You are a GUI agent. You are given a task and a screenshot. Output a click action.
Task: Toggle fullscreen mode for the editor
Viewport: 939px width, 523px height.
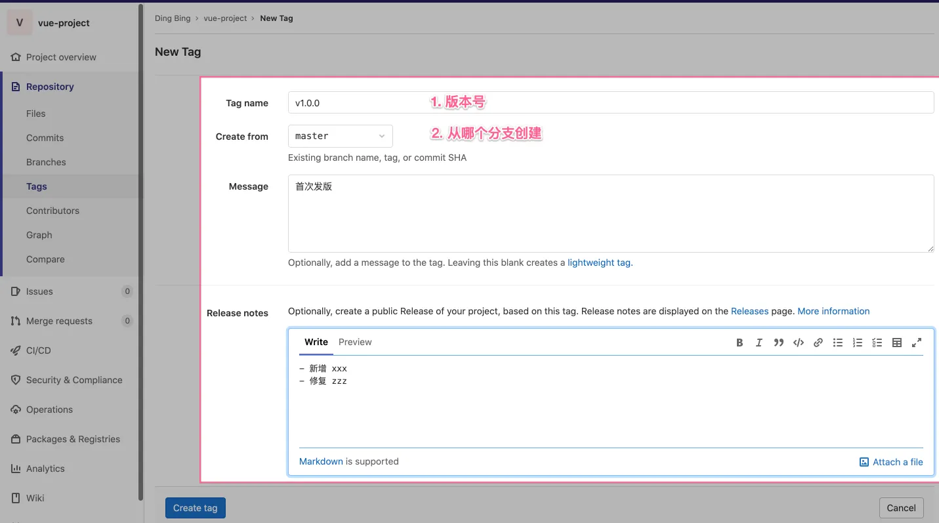pyautogui.click(x=917, y=343)
